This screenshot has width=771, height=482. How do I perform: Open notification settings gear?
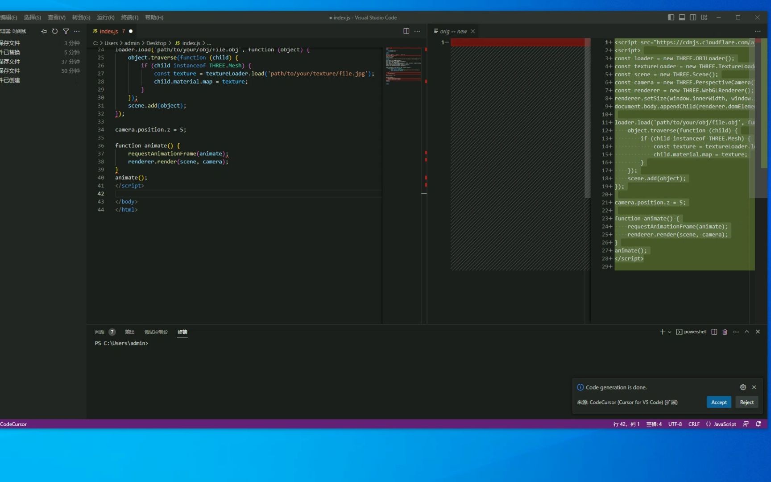[x=743, y=387]
